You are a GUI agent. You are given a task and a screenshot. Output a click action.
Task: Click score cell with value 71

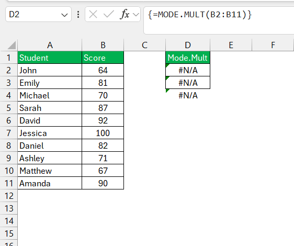click(103, 158)
